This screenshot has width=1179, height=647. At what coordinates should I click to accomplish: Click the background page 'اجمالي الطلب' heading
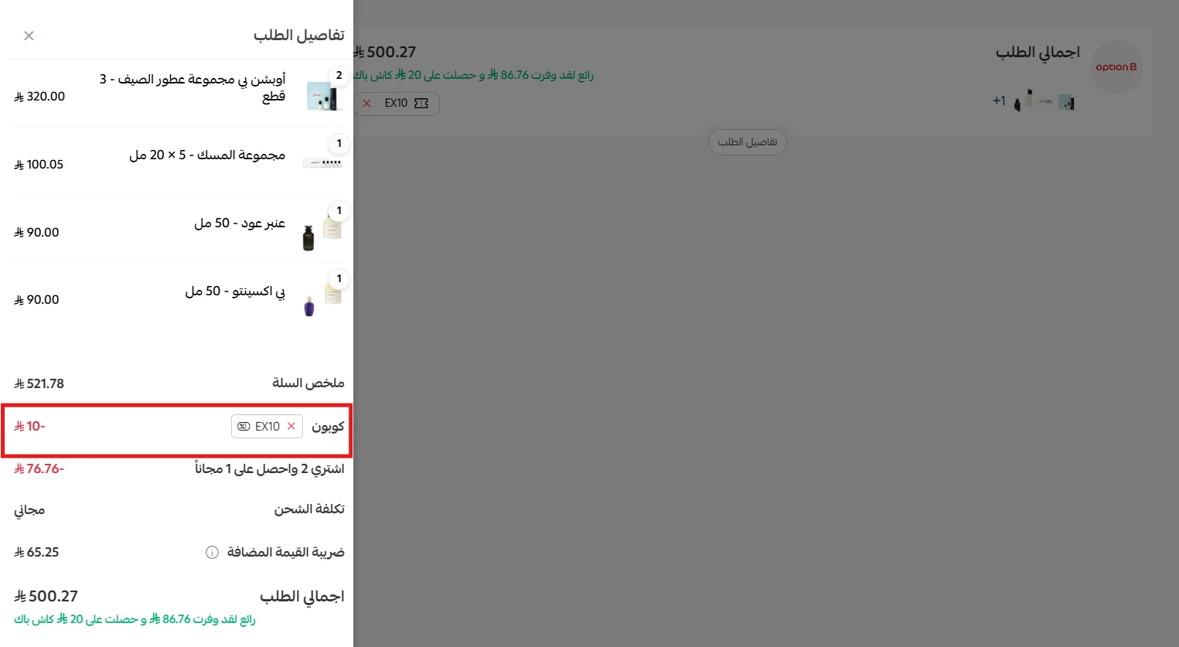tap(1038, 53)
